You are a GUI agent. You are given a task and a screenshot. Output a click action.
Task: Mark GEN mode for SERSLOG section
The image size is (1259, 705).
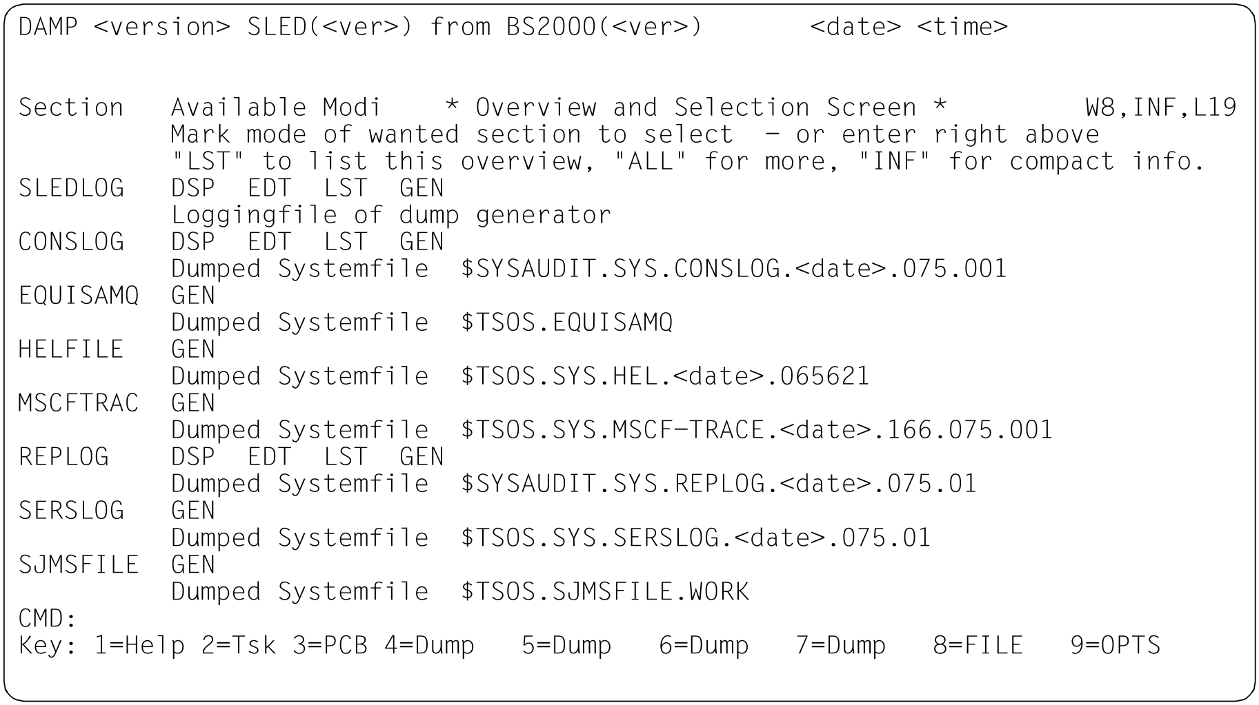coord(192,511)
